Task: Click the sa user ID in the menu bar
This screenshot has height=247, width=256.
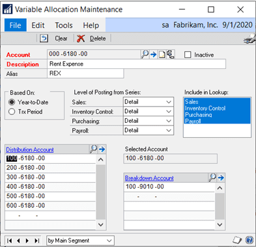Action: tap(165, 25)
